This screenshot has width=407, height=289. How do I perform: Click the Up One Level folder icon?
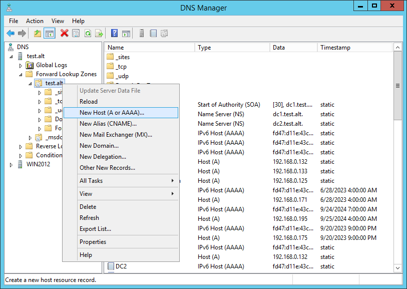tap(38, 34)
